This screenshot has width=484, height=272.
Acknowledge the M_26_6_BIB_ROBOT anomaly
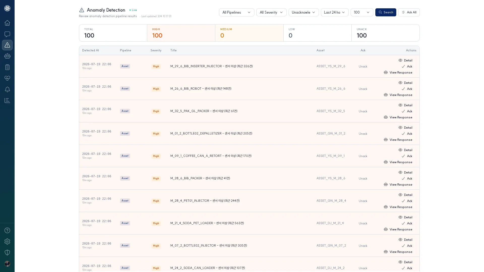point(407,89)
